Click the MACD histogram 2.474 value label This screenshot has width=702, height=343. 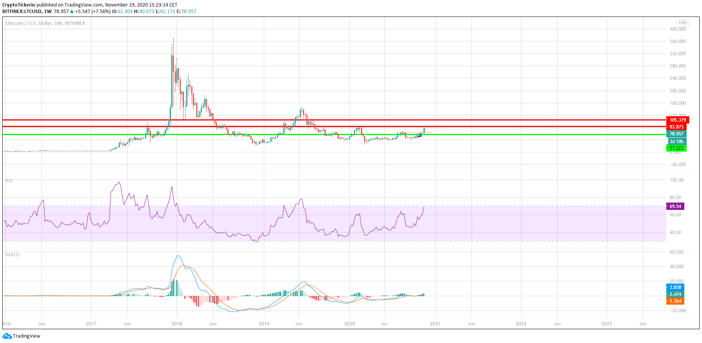[x=675, y=294]
